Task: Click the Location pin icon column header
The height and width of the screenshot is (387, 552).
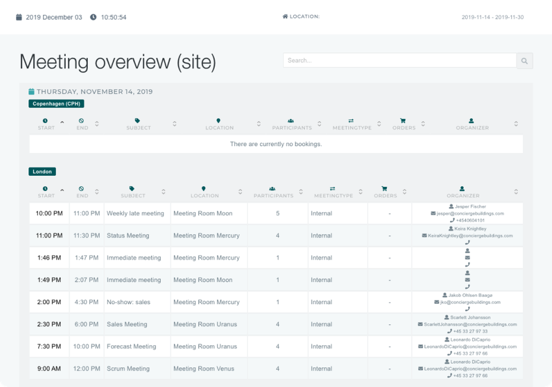Action: [204, 187]
